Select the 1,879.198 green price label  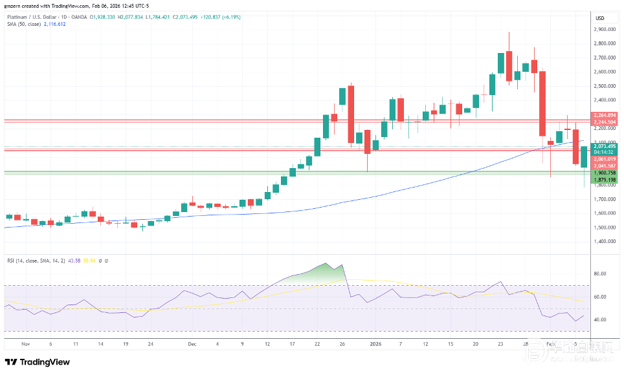coord(604,180)
